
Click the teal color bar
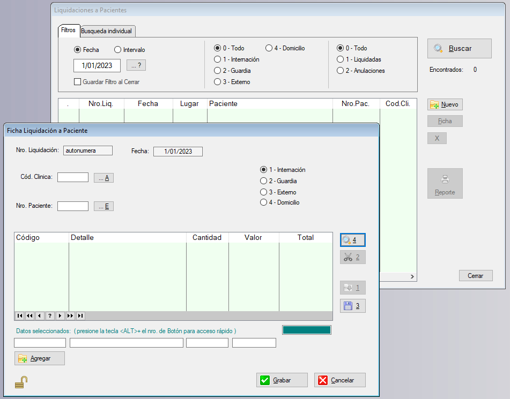[307, 330]
